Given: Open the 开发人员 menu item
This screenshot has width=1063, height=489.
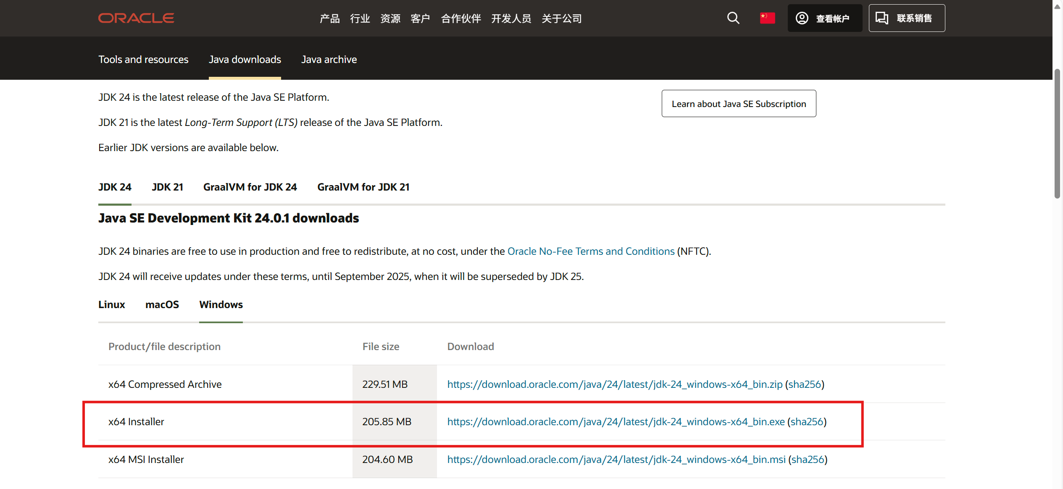Looking at the screenshot, I should (x=511, y=18).
